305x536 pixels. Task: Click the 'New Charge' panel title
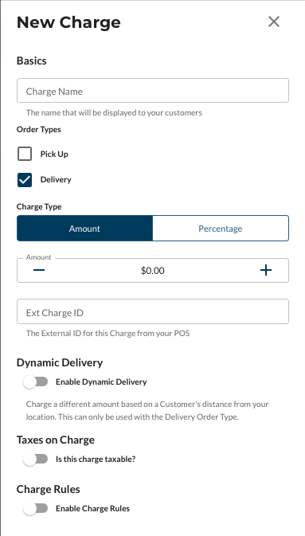[x=68, y=22]
